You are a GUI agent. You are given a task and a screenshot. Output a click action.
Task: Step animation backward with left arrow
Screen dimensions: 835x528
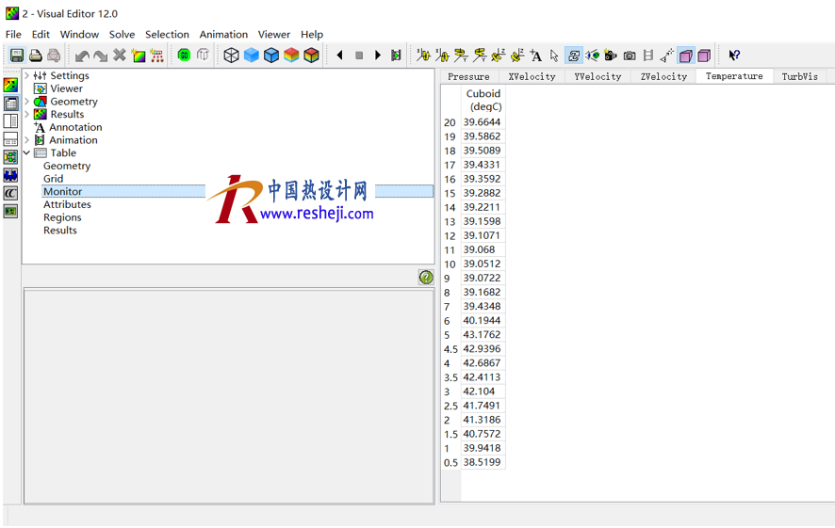coord(340,56)
